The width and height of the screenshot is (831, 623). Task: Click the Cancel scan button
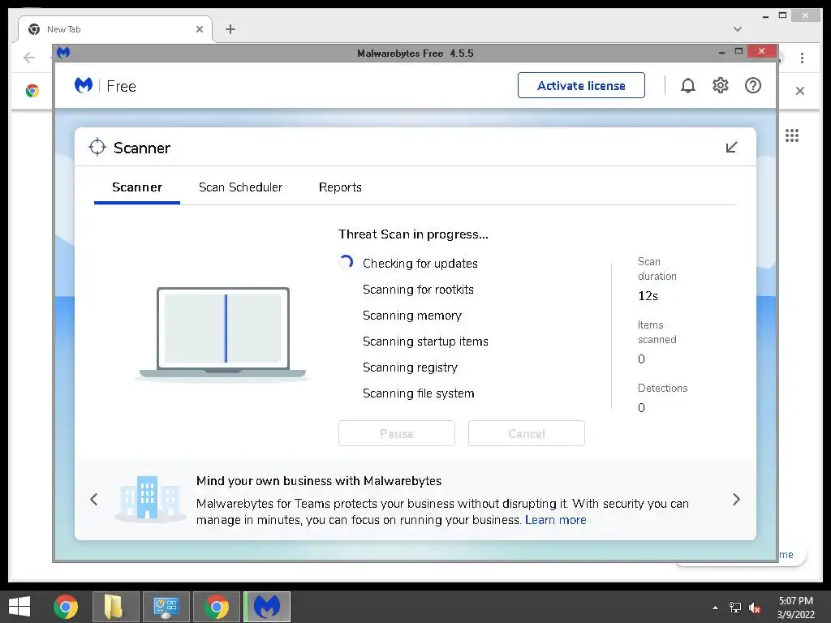pyautogui.click(x=526, y=433)
